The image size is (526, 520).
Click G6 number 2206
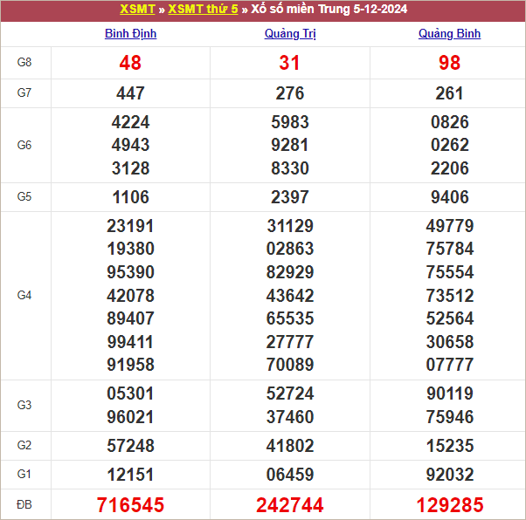pyautogui.click(x=449, y=168)
